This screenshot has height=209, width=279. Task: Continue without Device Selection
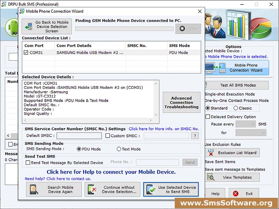(x=112, y=189)
